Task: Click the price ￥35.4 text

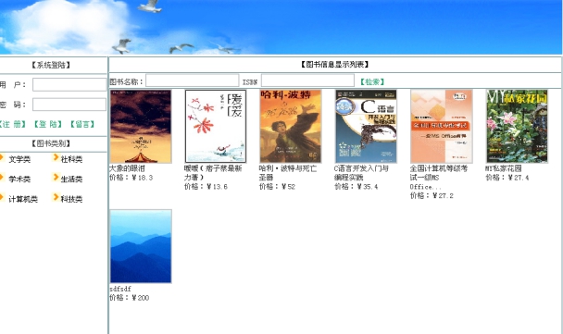Action: click(x=357, y=187)
